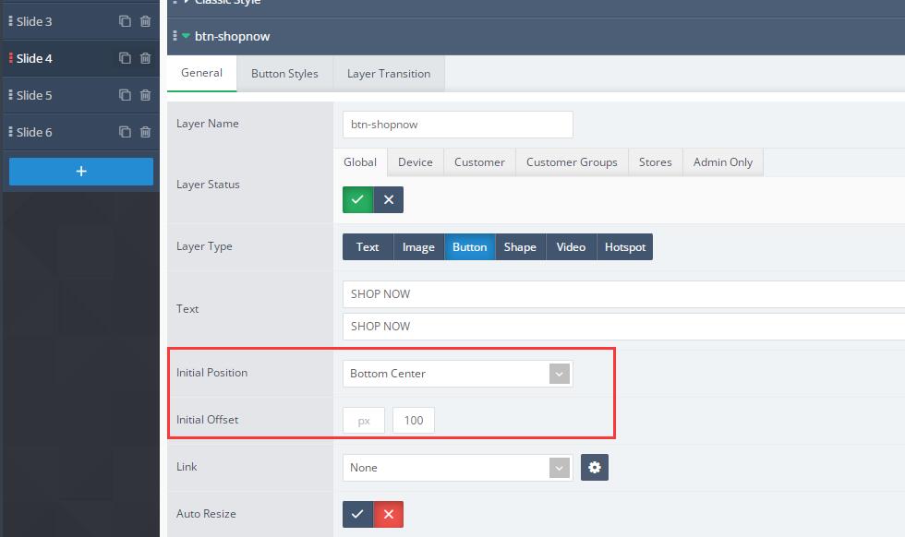Select Slide 4 in the slide list
The height and width of the screenshot is (537, 905).
pos(34,58)
